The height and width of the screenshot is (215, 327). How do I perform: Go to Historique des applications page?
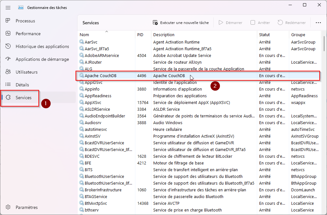(x=42, y=46)
